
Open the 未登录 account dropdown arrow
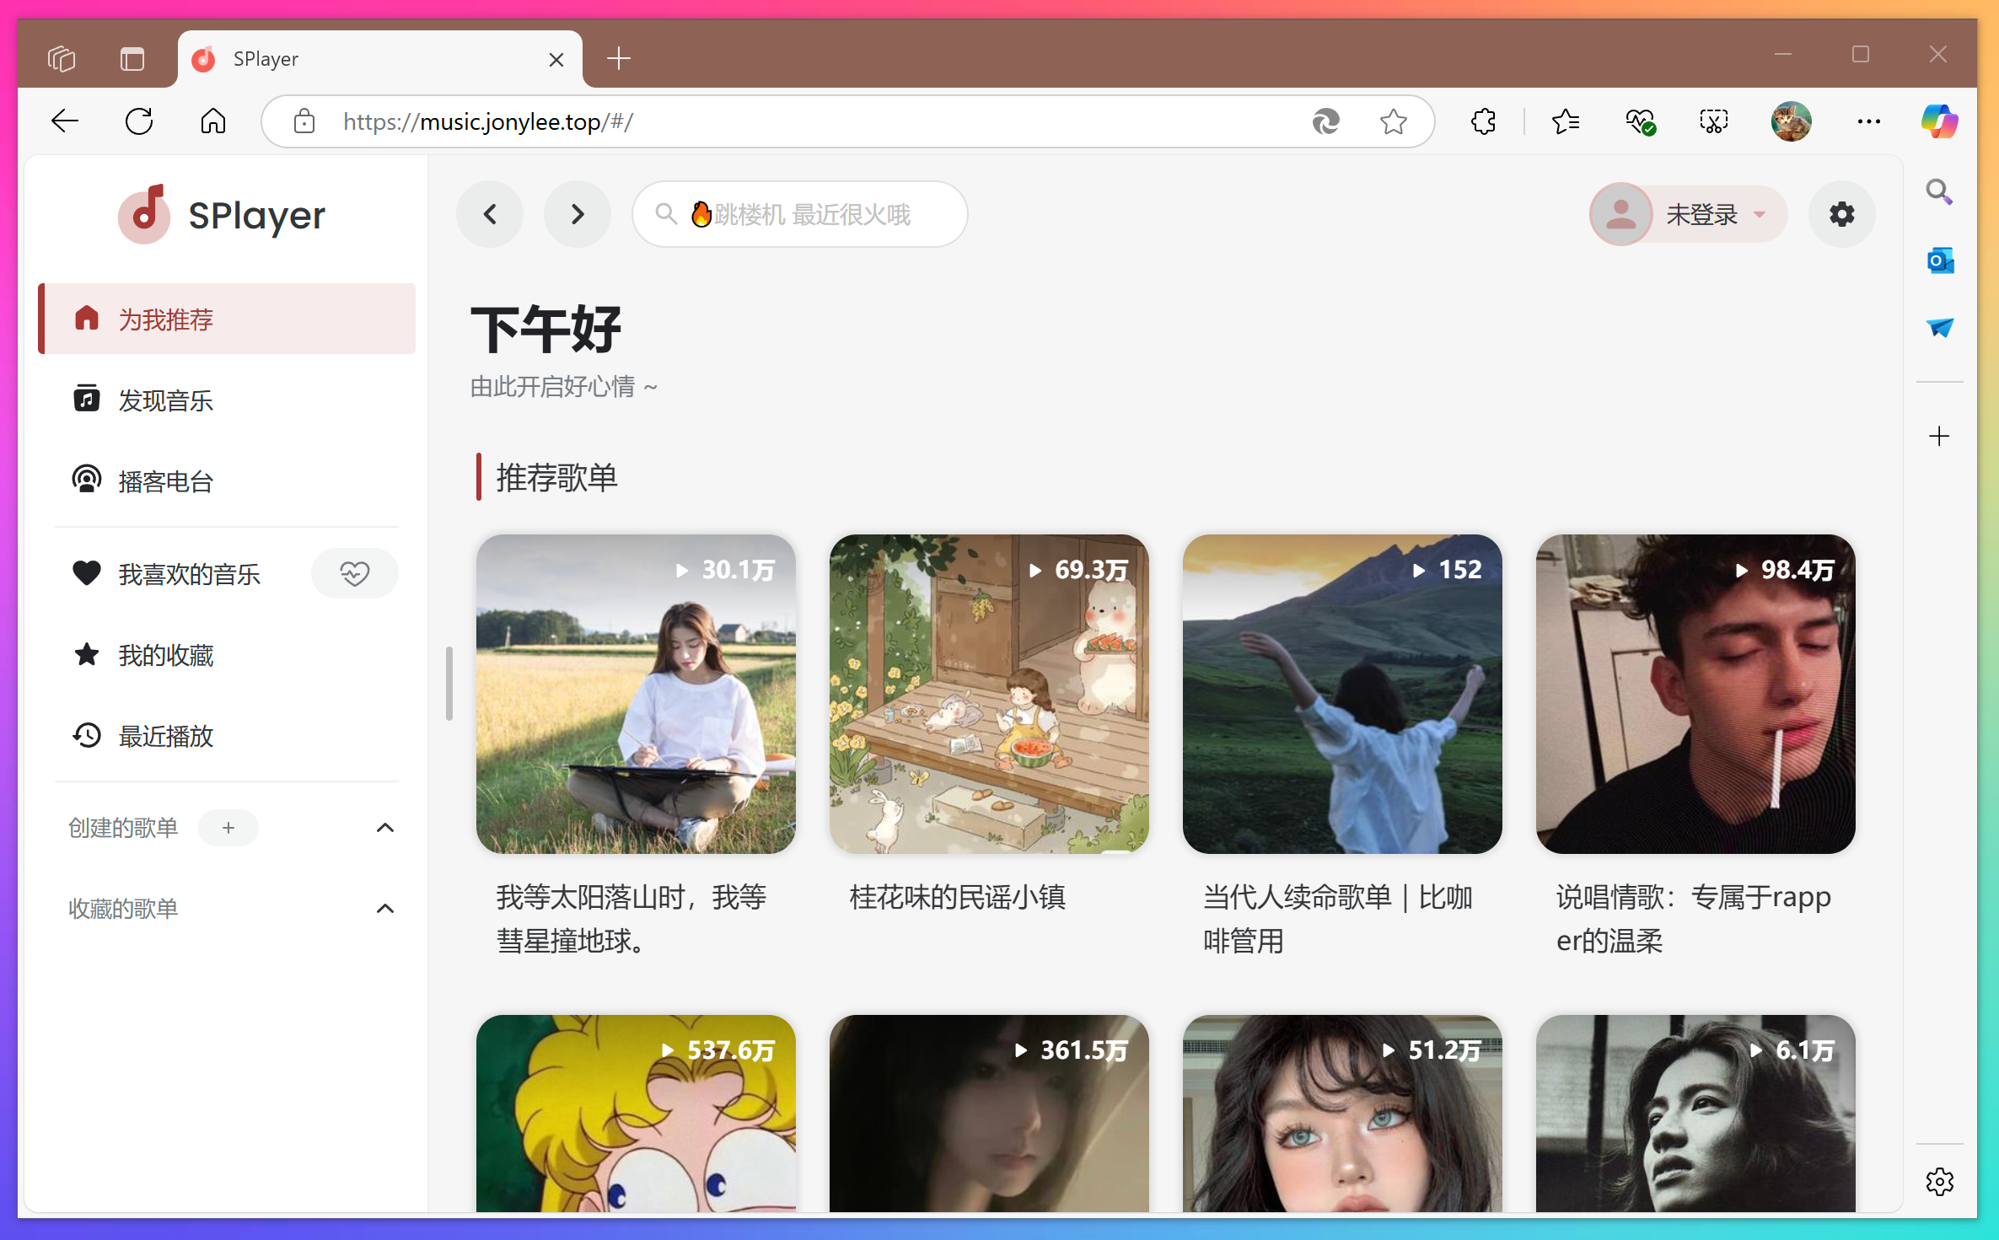click(1759, 214)
